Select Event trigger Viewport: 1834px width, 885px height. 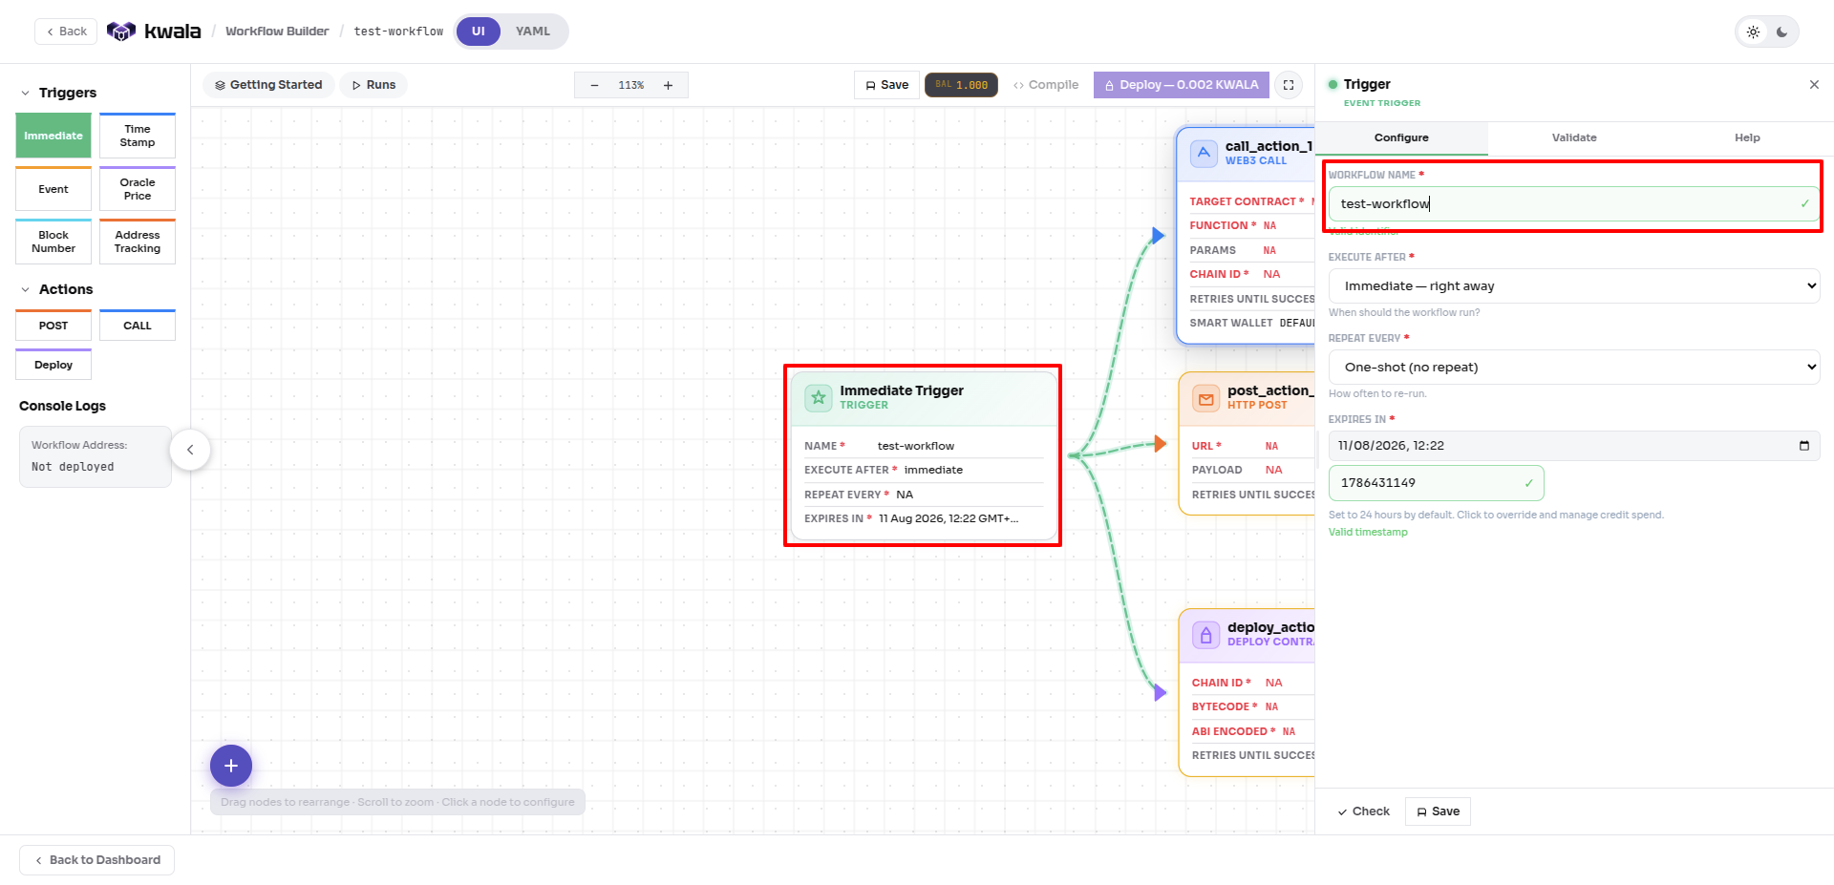pos(53,188)
